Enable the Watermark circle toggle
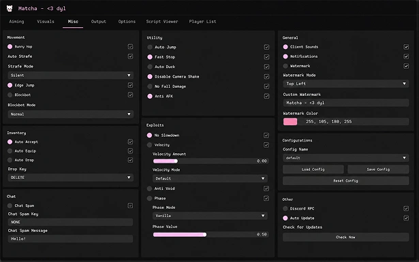The width and height of the screenshot is (419, 262). (285, 66)
